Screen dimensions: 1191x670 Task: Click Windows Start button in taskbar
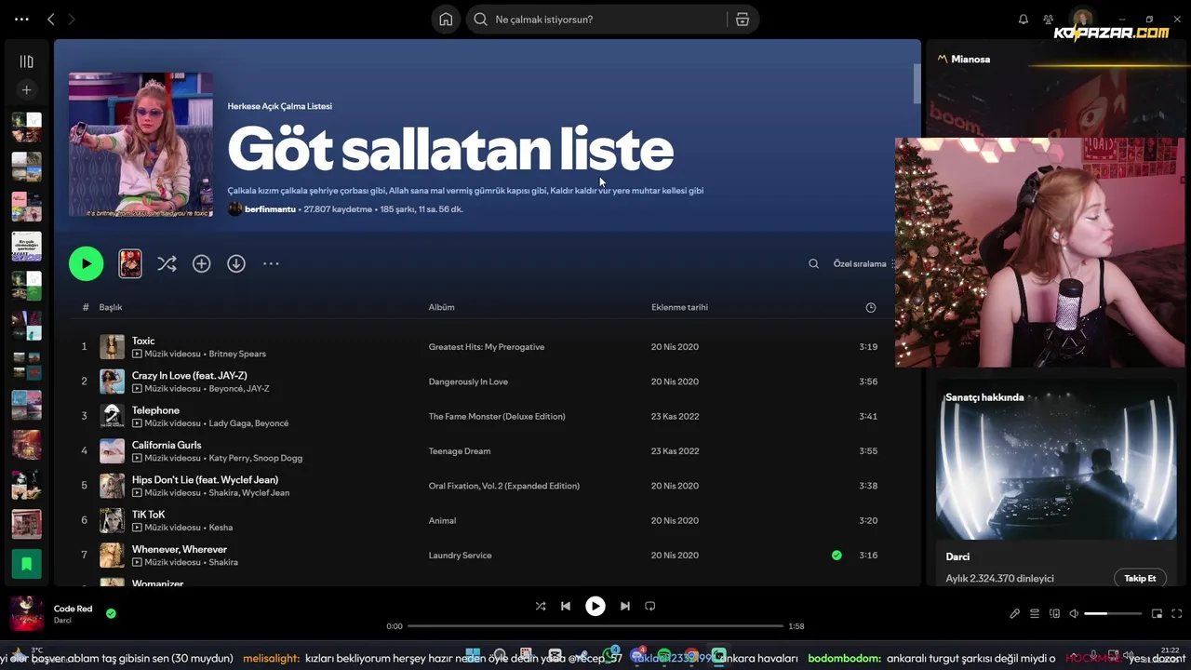point(473,656)
